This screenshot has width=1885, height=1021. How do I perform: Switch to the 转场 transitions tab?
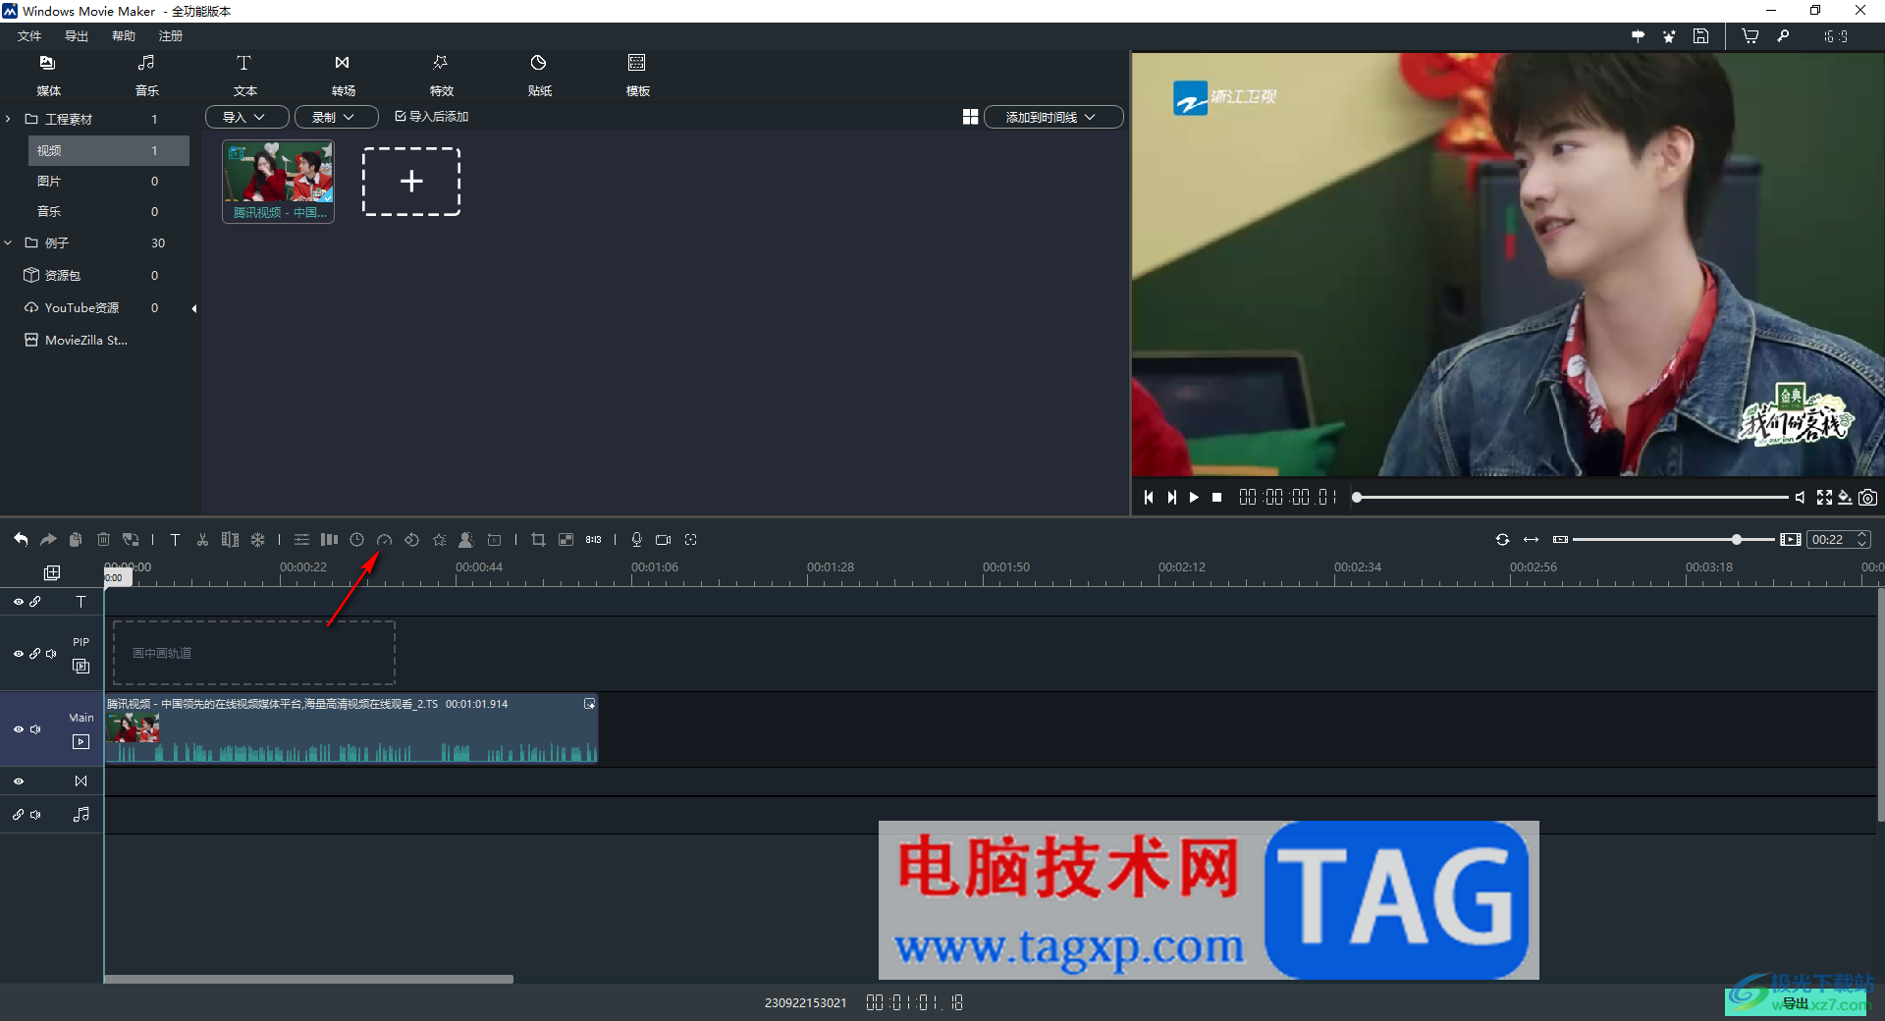pos(343,76)
